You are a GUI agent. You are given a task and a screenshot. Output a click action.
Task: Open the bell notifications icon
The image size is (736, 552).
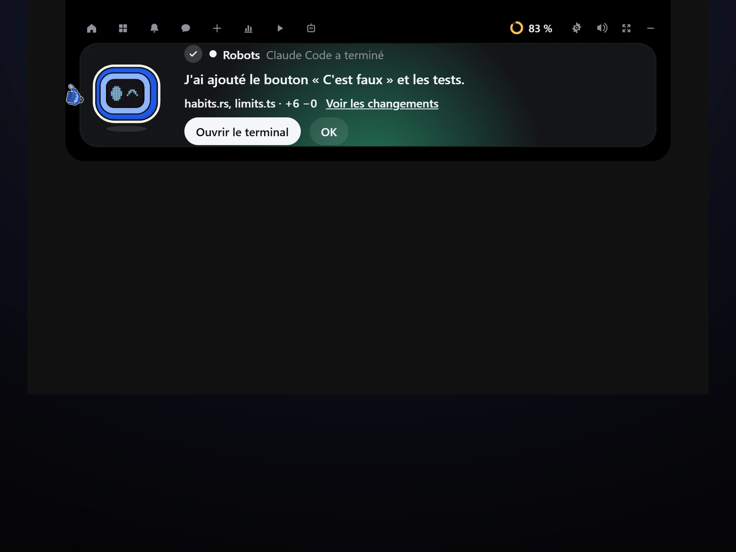pos(154,29)
